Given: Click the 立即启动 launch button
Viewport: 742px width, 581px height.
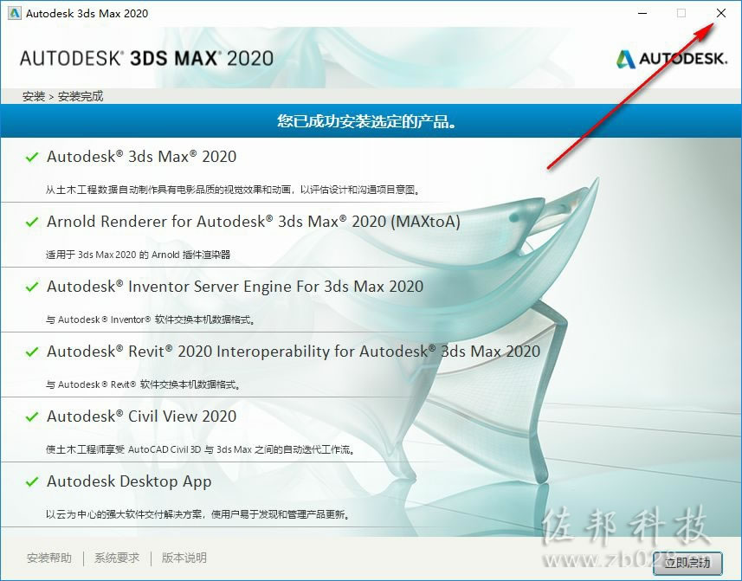Looking at the screenshot, I should (687, 563).
